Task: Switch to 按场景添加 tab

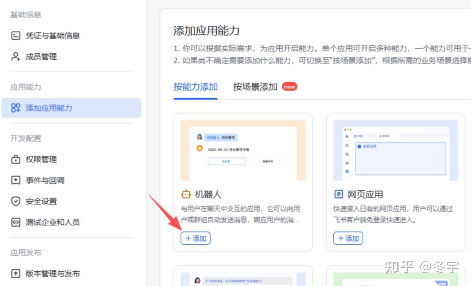Action: coord(255,87)
